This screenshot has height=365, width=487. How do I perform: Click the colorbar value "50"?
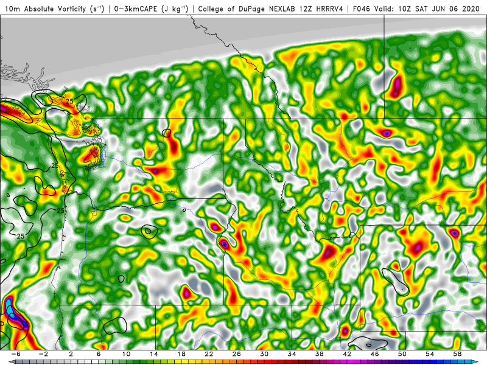coord(402,354)
